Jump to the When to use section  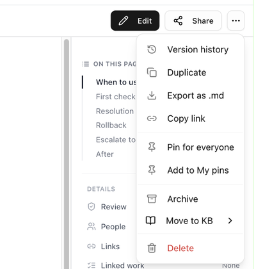tap(116, 82)
